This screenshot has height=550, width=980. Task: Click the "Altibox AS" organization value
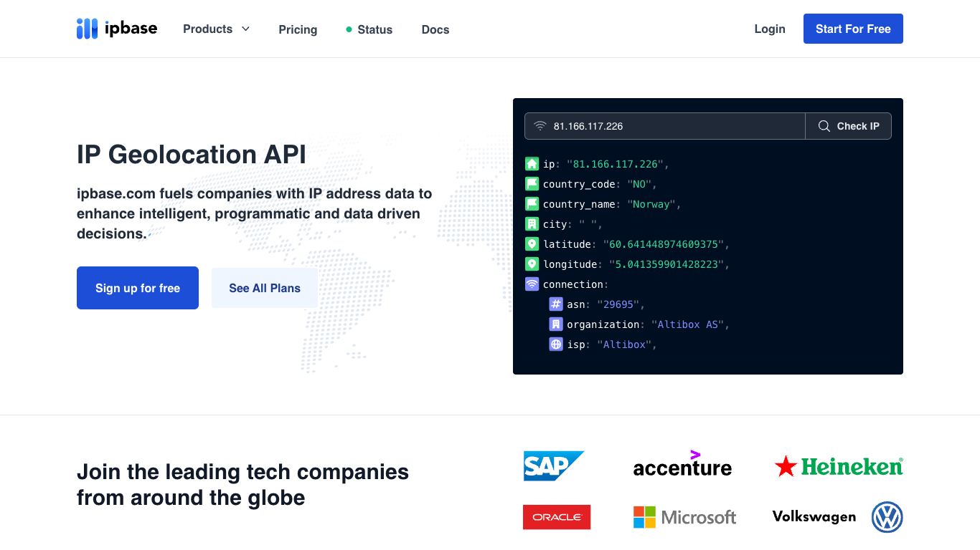pos(687,324)
